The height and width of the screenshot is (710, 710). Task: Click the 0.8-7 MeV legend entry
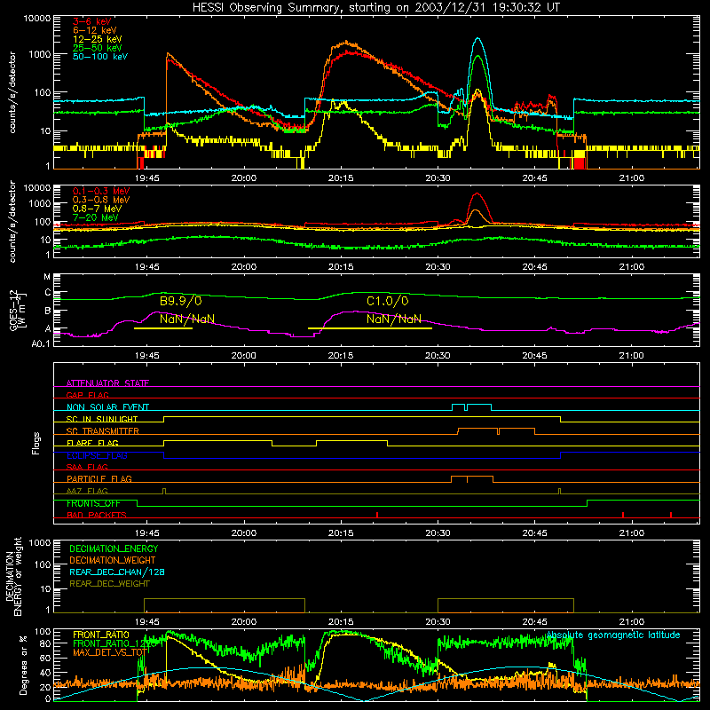click(97, 209)
